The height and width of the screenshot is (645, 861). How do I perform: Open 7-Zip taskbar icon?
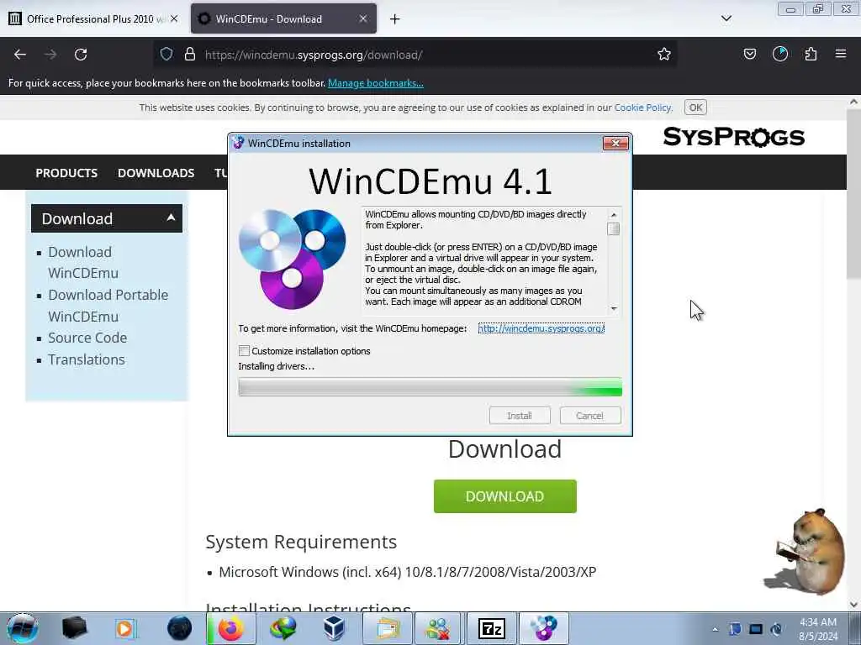pyautogui.click(x=491, y=628)
